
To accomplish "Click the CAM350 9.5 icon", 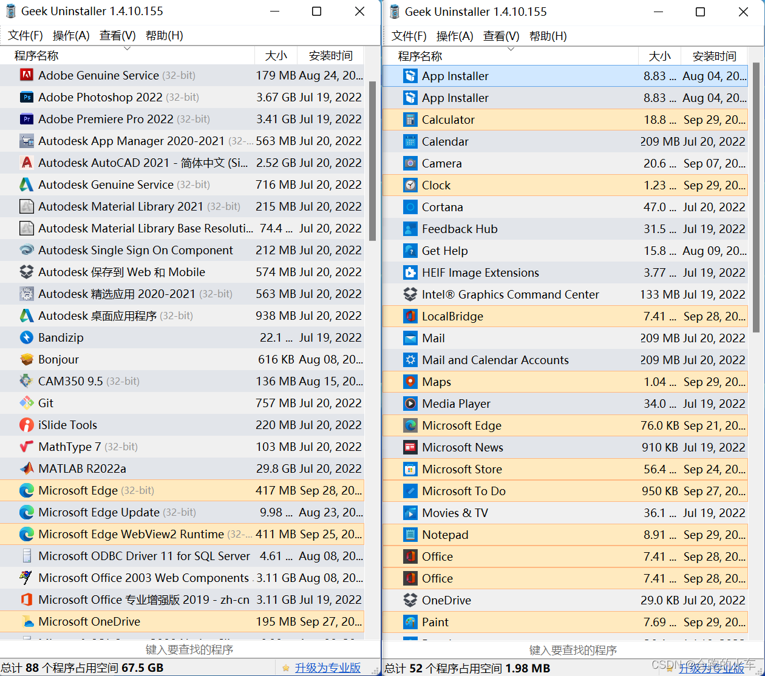I will [x=27, y=381].
